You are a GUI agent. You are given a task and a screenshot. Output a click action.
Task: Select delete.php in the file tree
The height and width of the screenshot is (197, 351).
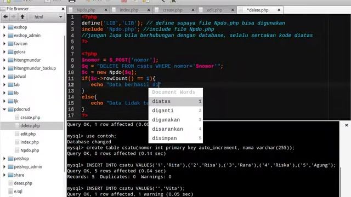[x=30, y=126]
